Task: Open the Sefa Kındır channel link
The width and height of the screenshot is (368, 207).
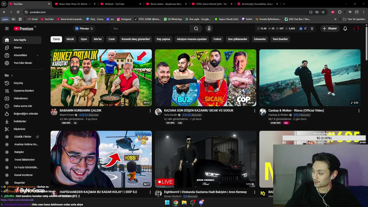Action: [170, 115]
